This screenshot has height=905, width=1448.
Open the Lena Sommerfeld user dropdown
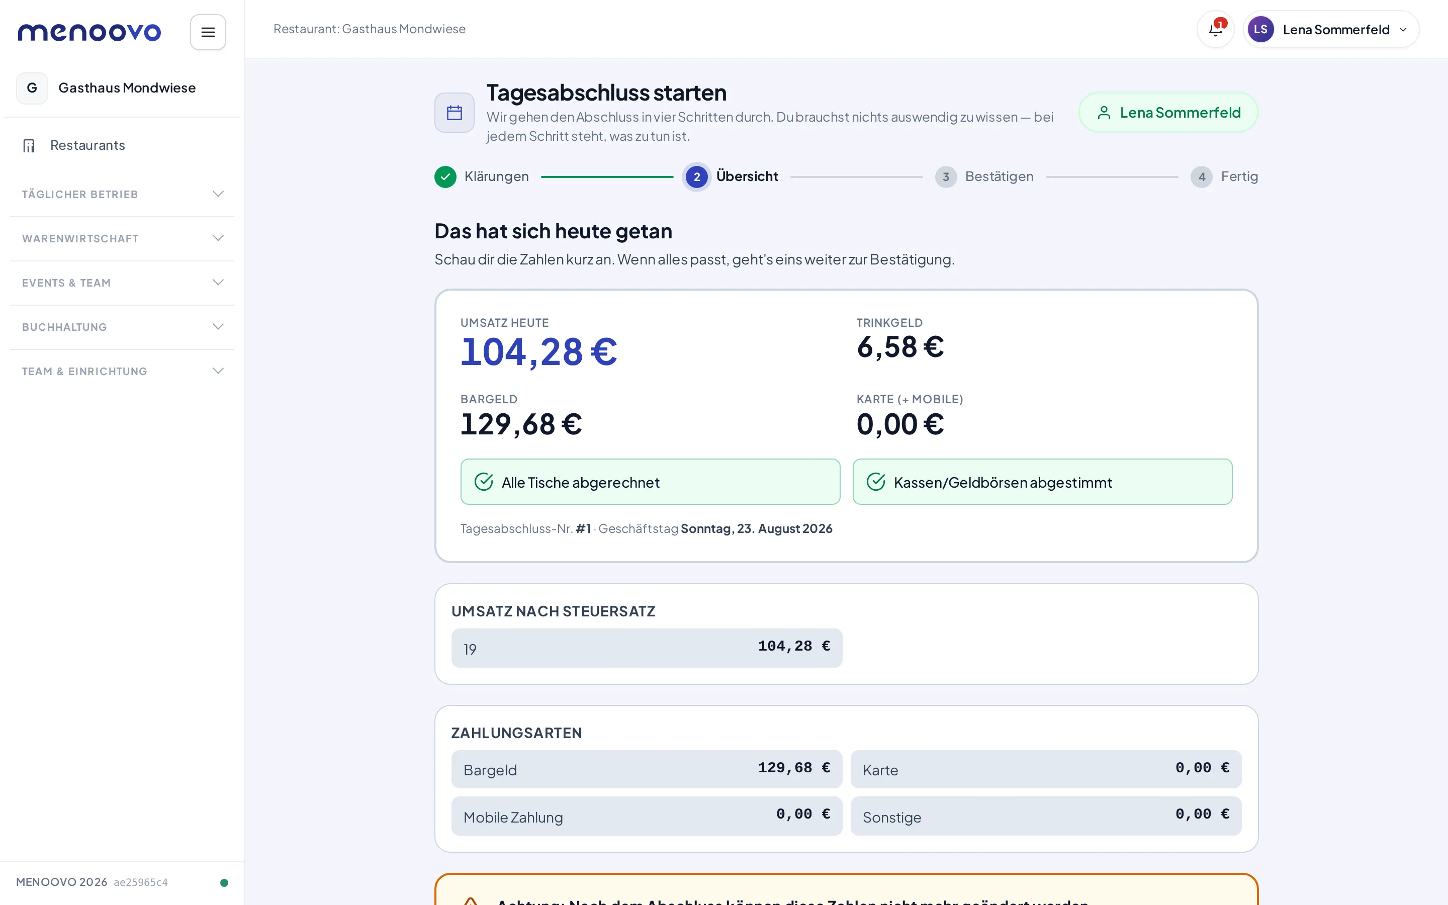tap(1331, 29)
